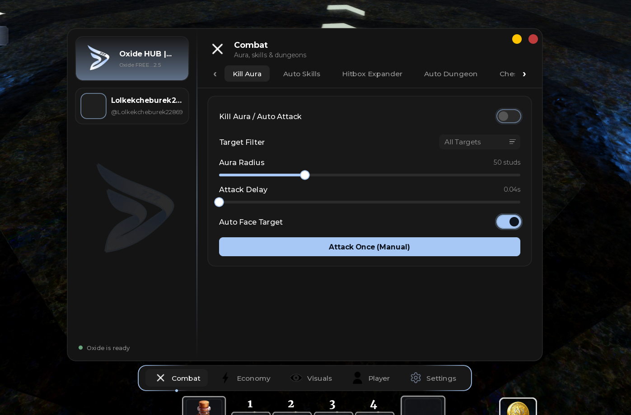Open Visuals section with eye icon
The image size is (631, 415).
click(311, 378)
